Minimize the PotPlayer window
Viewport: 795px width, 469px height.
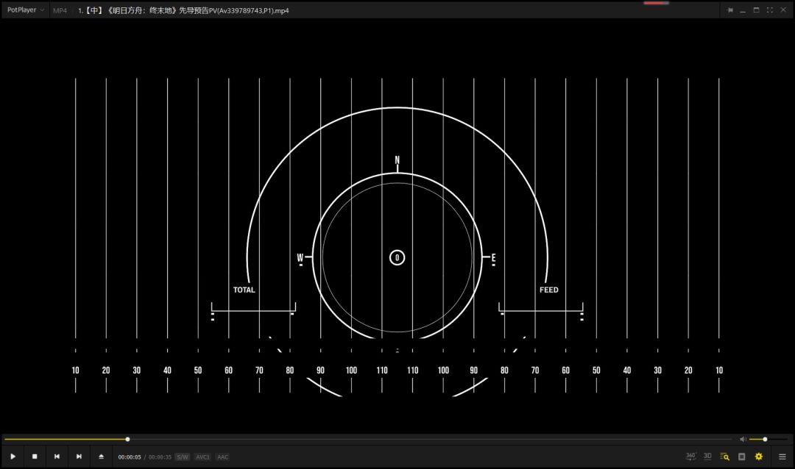pos(743,10)
